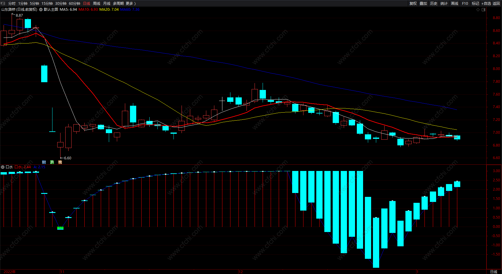
Task: Click the collapse-panel icon at top-left corner
Action: pos(3,3)
